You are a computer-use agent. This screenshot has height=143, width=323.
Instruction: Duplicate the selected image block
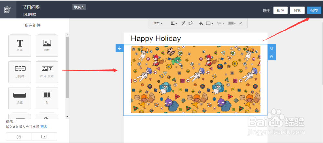[272, 48]
